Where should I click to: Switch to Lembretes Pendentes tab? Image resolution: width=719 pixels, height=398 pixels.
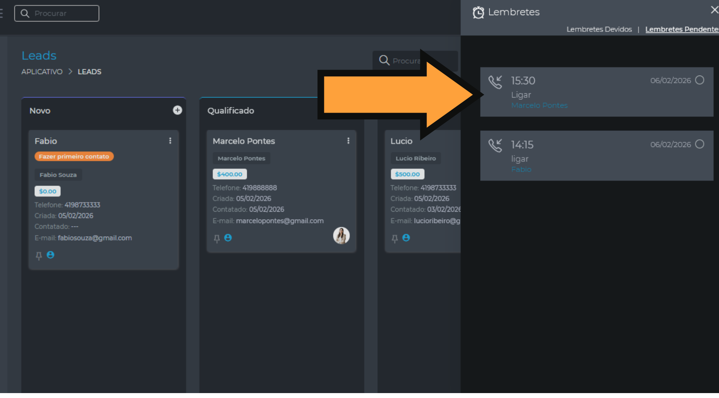coord(682,29)
